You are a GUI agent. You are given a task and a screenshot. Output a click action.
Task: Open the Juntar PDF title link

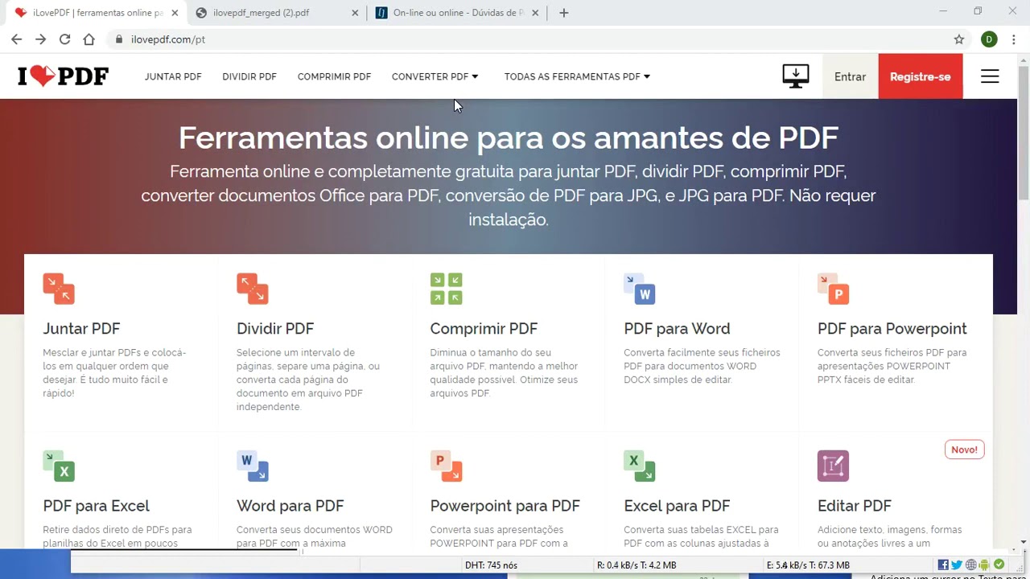tap(81, 328)
